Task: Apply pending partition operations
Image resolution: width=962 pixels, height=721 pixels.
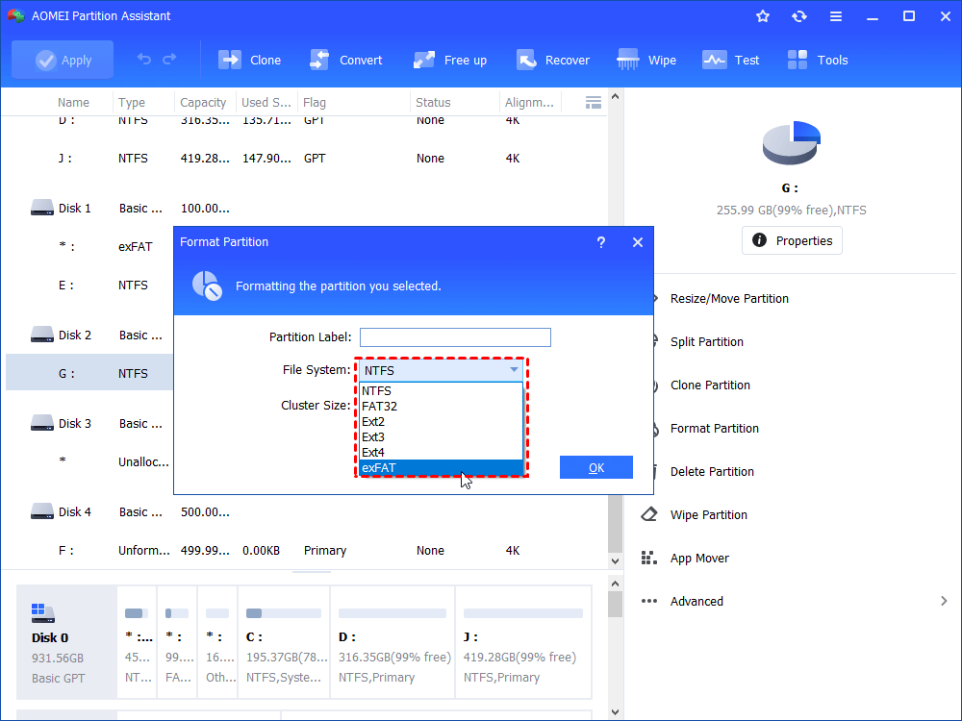Action: click(x=62, y=59)
